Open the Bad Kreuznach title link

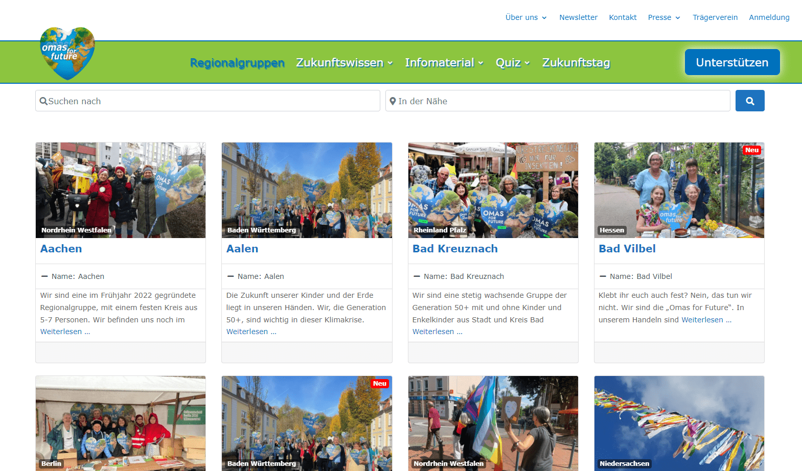point(455,249)
